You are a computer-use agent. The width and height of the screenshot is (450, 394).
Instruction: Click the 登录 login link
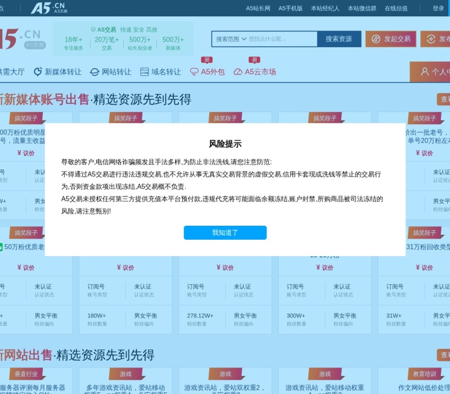pos(438,8)
